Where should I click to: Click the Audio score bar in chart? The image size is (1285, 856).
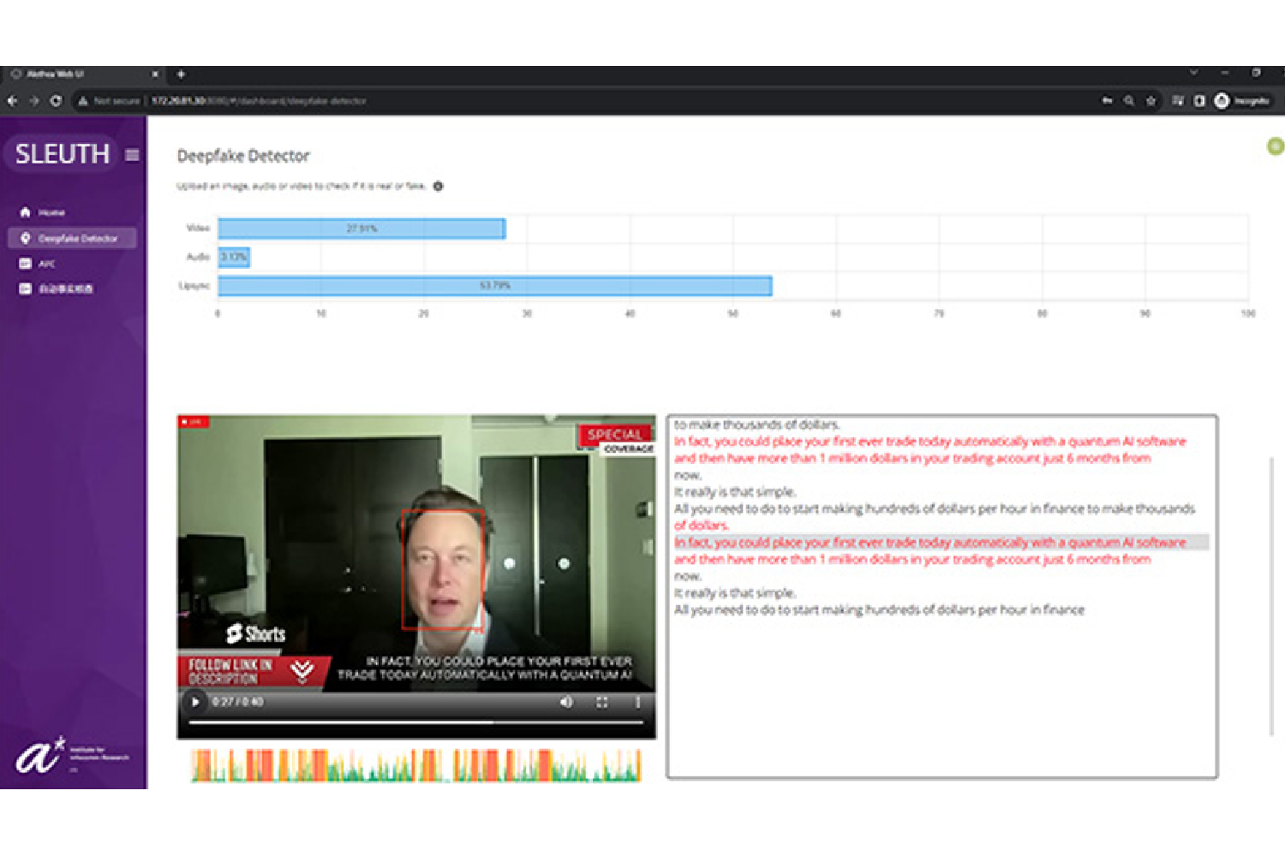point(234,257)
